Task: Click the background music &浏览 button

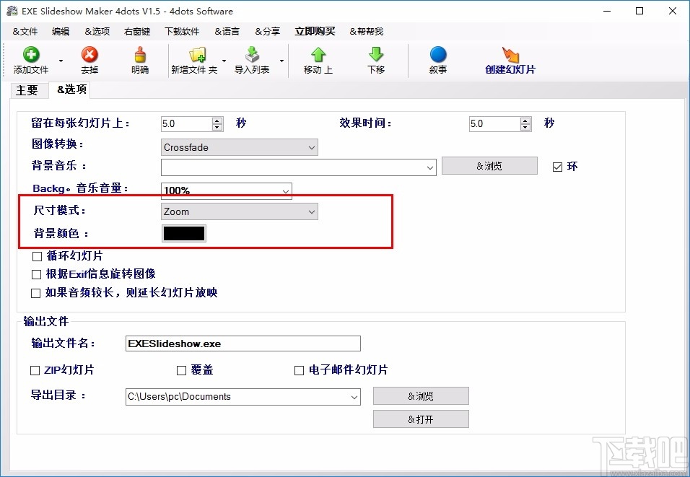Action: click(489, 165)
